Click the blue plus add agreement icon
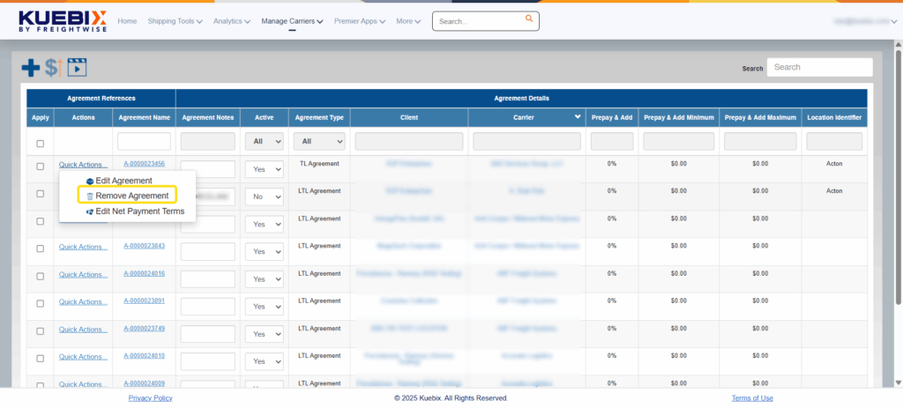 pyautogui.click(x=31, y=67)
